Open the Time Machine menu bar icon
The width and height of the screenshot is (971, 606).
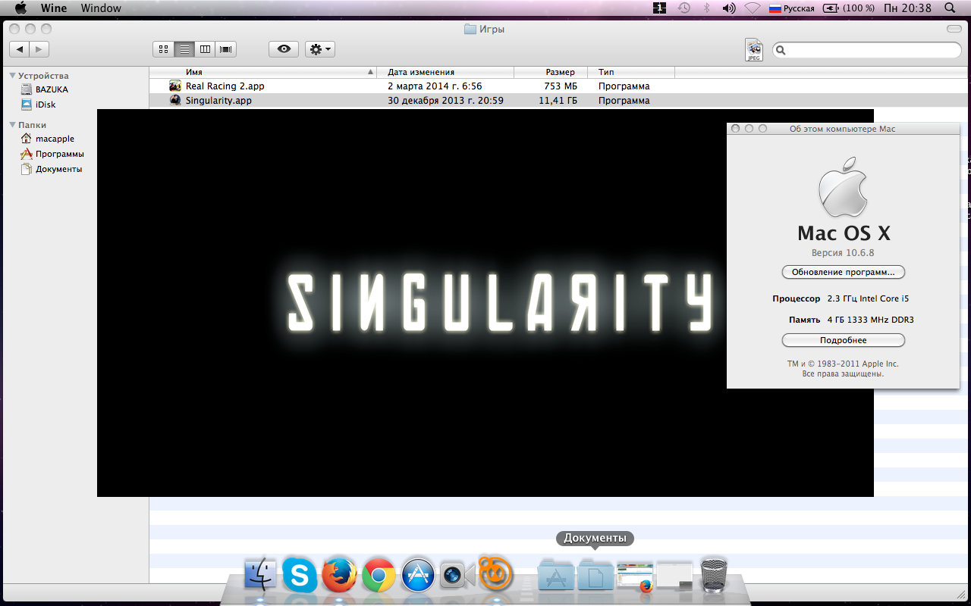pyautogui.click(x=683, y=8)
